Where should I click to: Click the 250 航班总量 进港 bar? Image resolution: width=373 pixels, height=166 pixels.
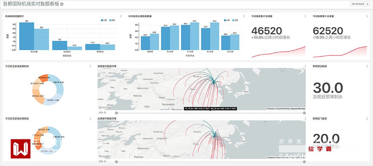click(41, 39)
